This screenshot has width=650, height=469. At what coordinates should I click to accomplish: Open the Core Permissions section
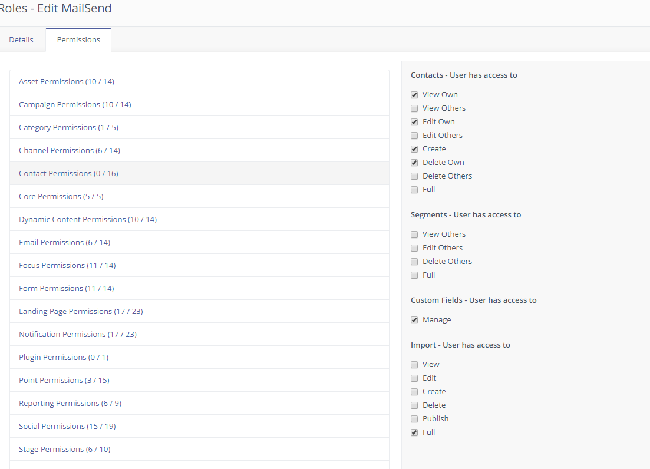point(60,196)
